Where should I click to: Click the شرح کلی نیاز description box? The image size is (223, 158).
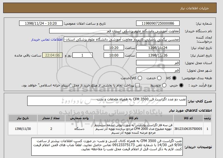click(107, 101)
